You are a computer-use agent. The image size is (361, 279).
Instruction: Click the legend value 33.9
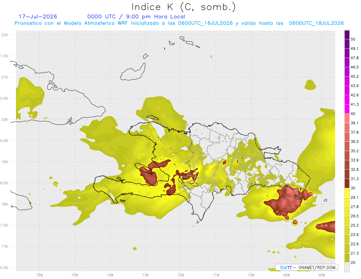coord(355,160)
